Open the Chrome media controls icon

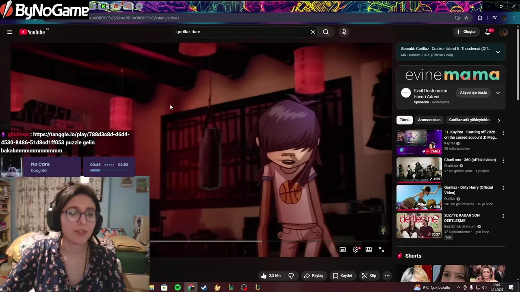pyautogui.click(x=494, y=18)
